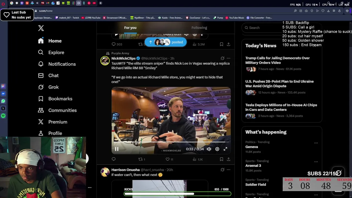Image resolution: width=352 pixels, height=198 pixels.
Task: Reply to the NickWickClips post
Action: click(114, 159)
